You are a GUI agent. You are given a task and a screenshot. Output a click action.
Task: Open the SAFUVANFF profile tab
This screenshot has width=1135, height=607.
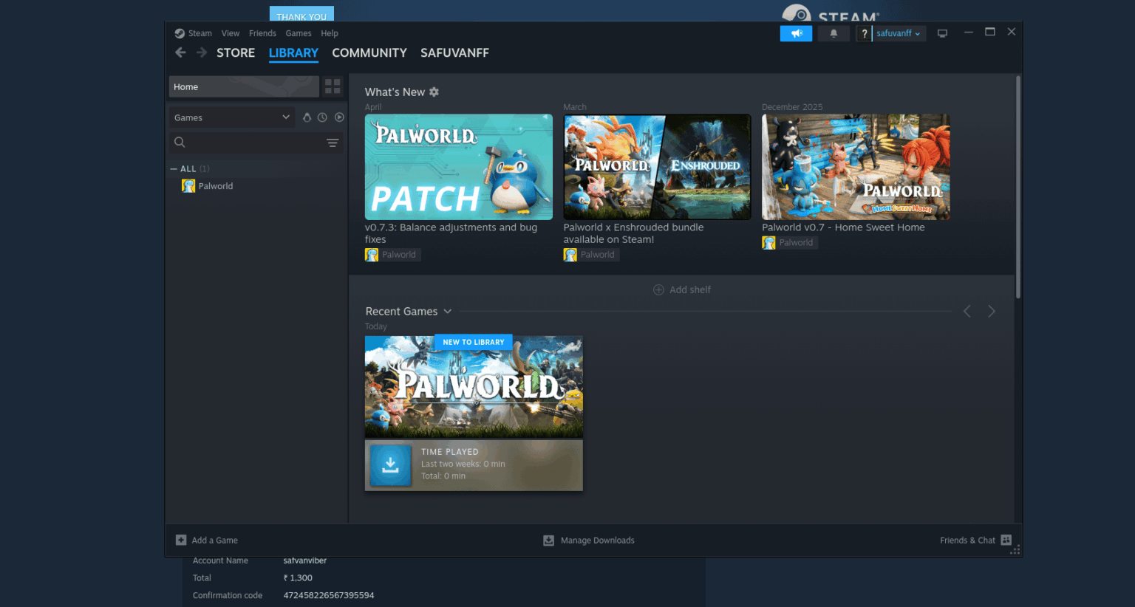454,53
